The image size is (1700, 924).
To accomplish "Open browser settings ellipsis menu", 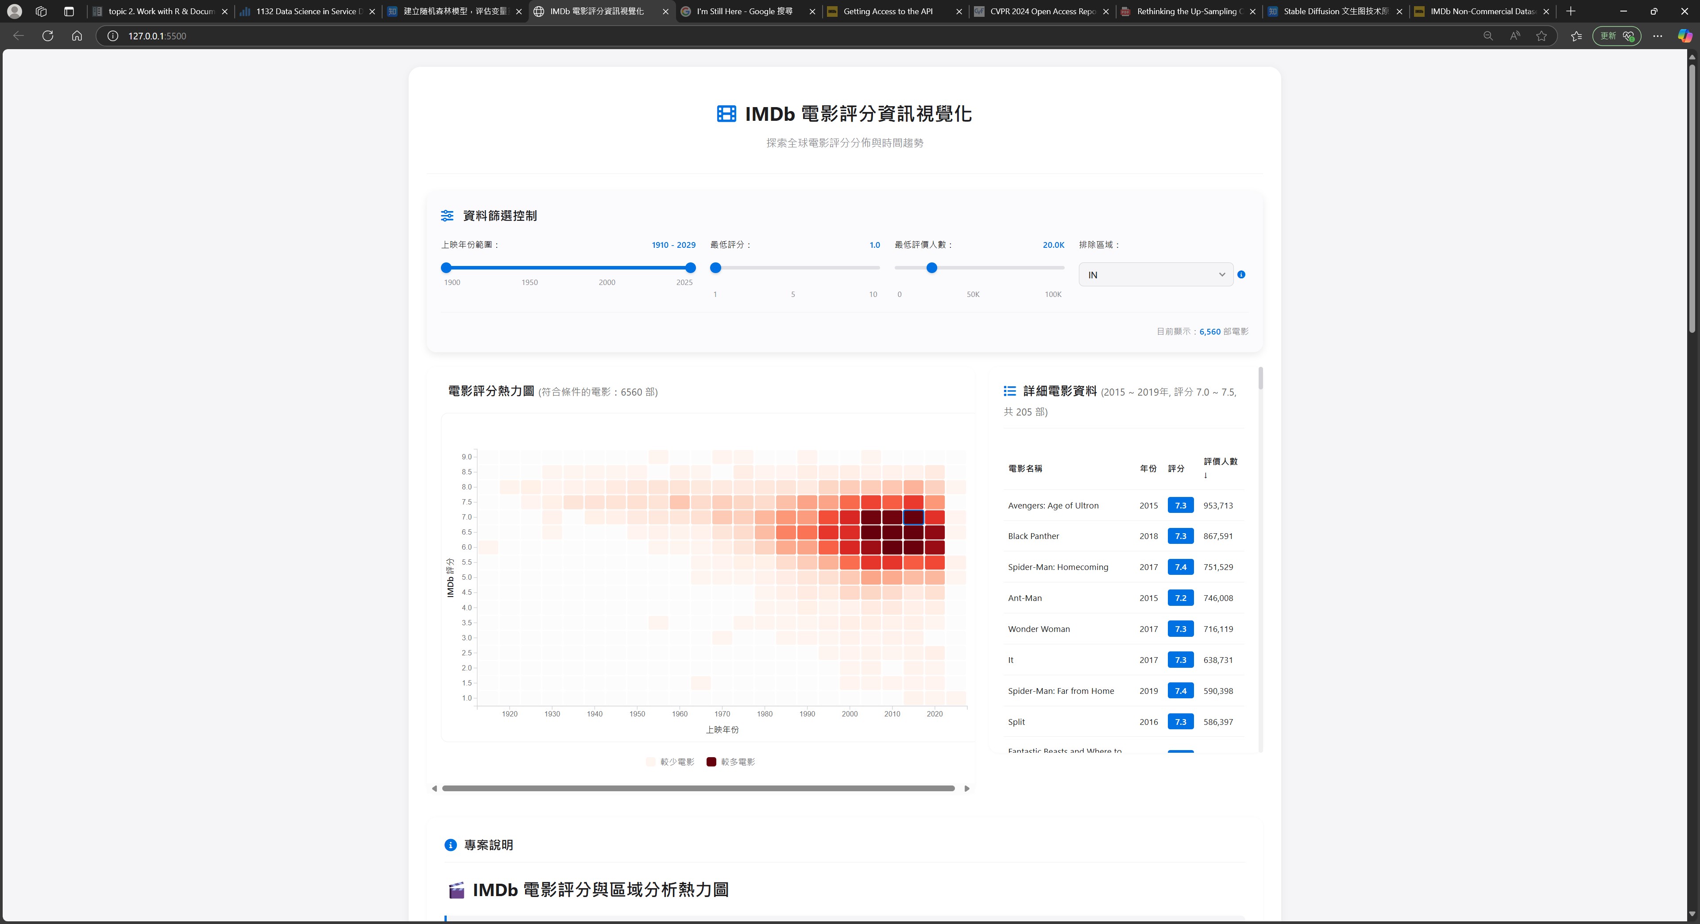I will (1657, 35).
